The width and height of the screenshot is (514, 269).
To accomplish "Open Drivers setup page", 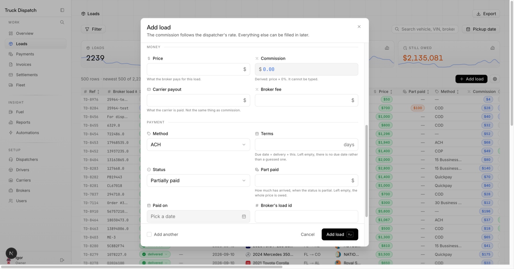I will tap(36, 170).
